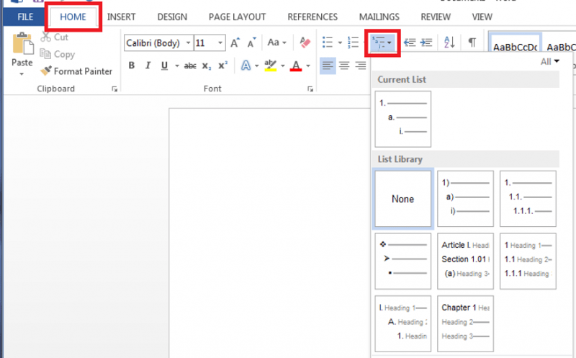Apply Text Effects with glowing A

point(246,66)
